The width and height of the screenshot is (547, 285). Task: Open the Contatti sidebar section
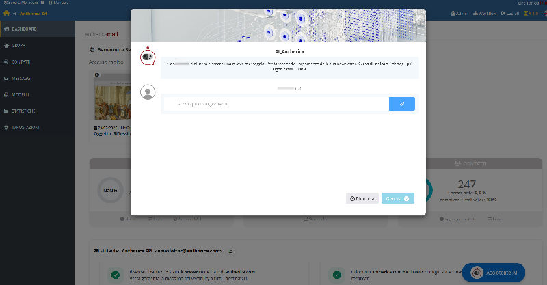pos(38,62)
